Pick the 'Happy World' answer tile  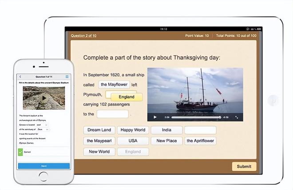pos(133,130)
